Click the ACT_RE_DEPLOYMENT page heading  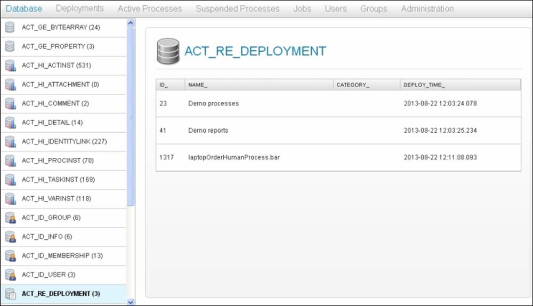(x=255, y=51)
